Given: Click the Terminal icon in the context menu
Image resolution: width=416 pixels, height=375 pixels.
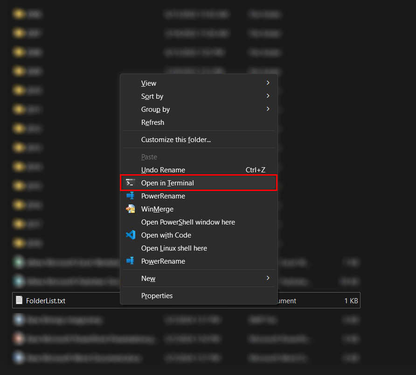Looking at the screenshot, I should point(131,183).
